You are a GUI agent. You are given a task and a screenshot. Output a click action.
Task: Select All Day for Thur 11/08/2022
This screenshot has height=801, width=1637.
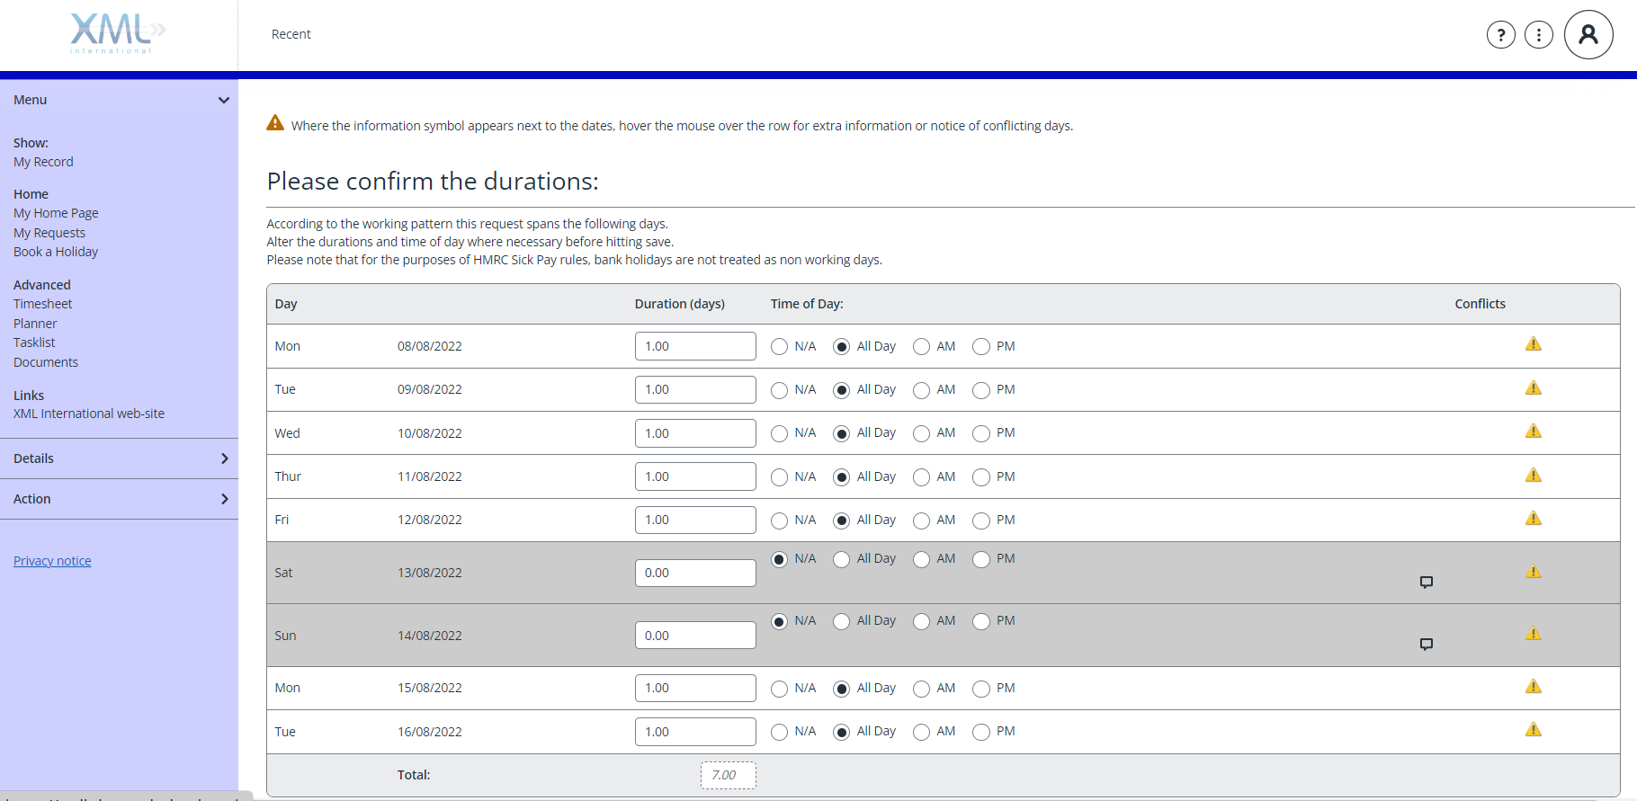coord(842,477)
